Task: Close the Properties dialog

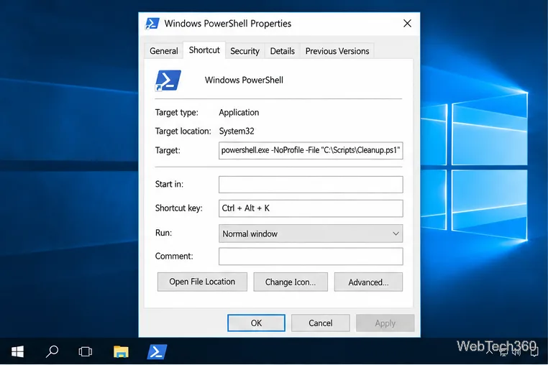Action: click(x=407, y=24)
